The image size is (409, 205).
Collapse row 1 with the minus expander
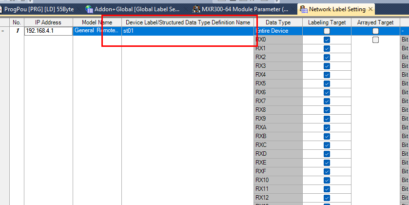point(3,31)
